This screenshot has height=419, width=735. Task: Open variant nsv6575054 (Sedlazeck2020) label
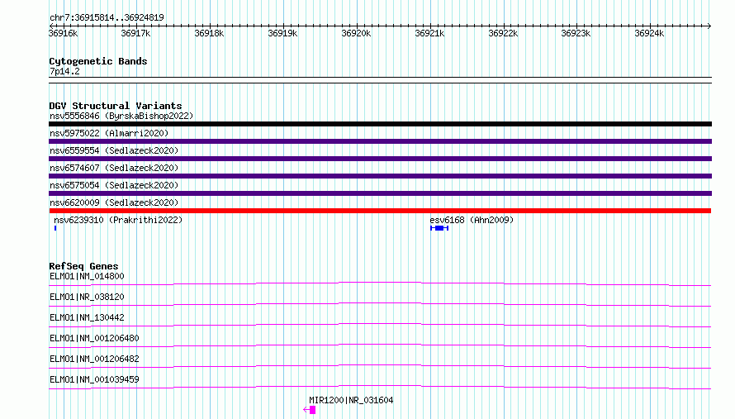(114, 185)
